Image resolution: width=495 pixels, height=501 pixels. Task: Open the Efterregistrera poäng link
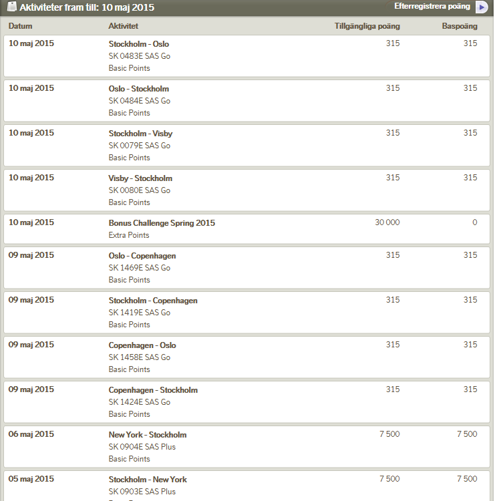432,6
